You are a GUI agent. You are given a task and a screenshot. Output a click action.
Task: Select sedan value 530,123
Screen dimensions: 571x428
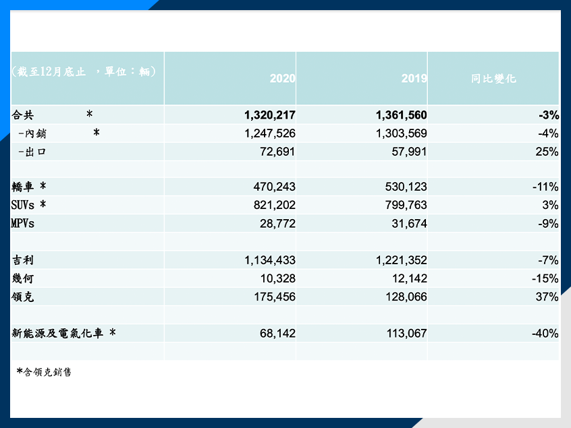(406, 187)
